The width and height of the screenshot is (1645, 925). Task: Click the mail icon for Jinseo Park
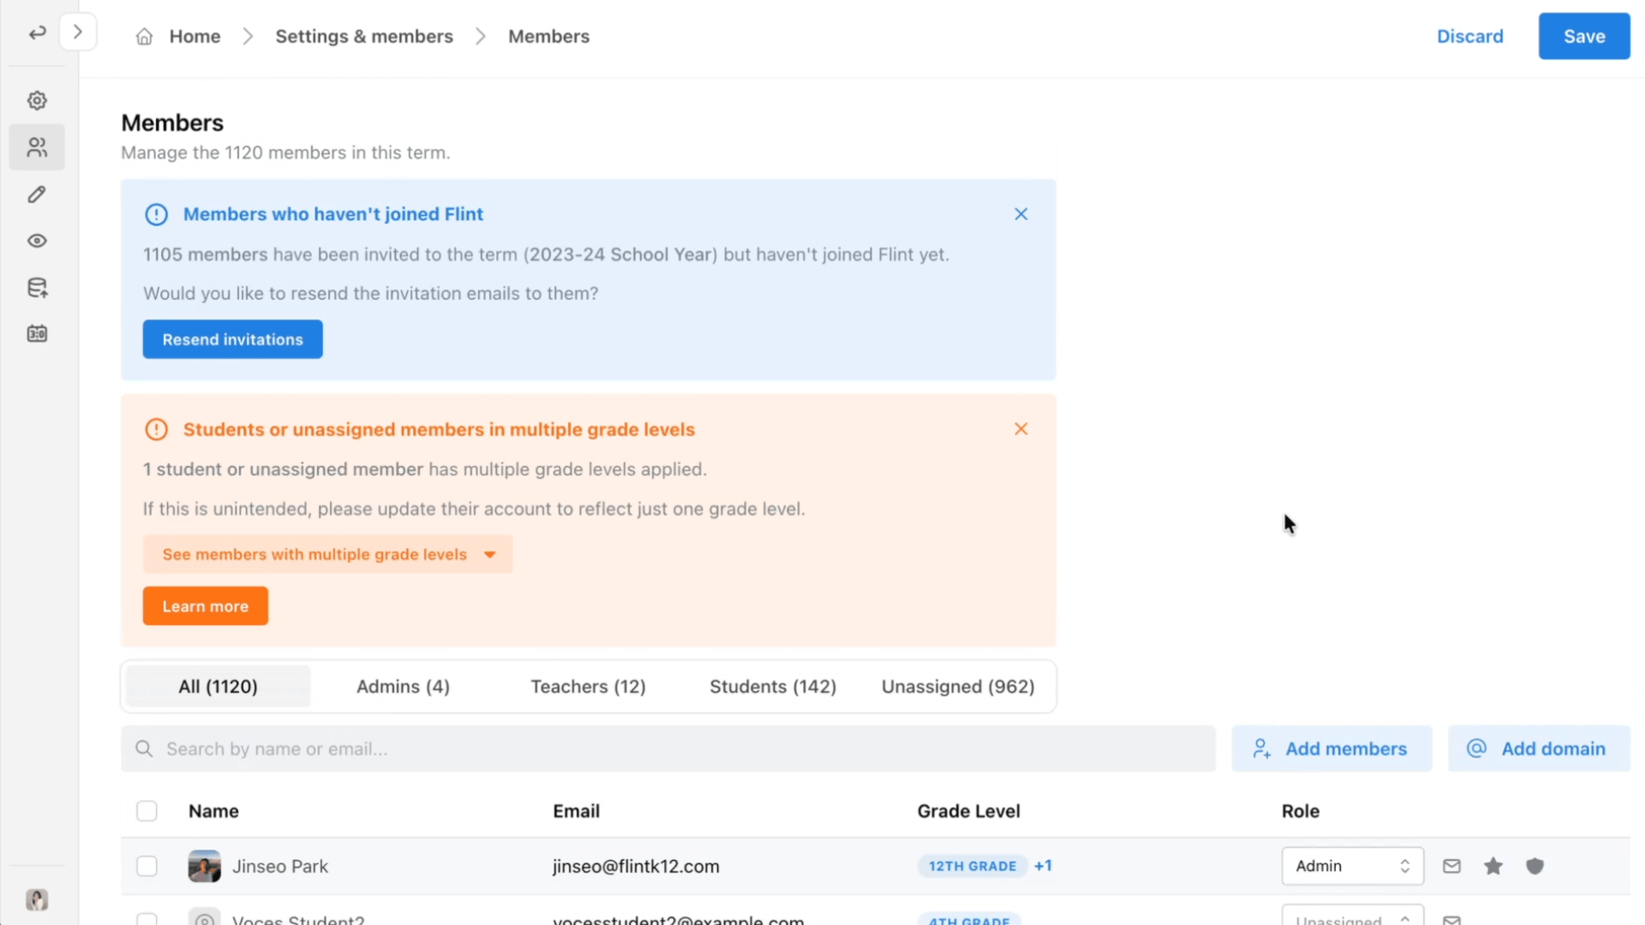point(1451,866)
